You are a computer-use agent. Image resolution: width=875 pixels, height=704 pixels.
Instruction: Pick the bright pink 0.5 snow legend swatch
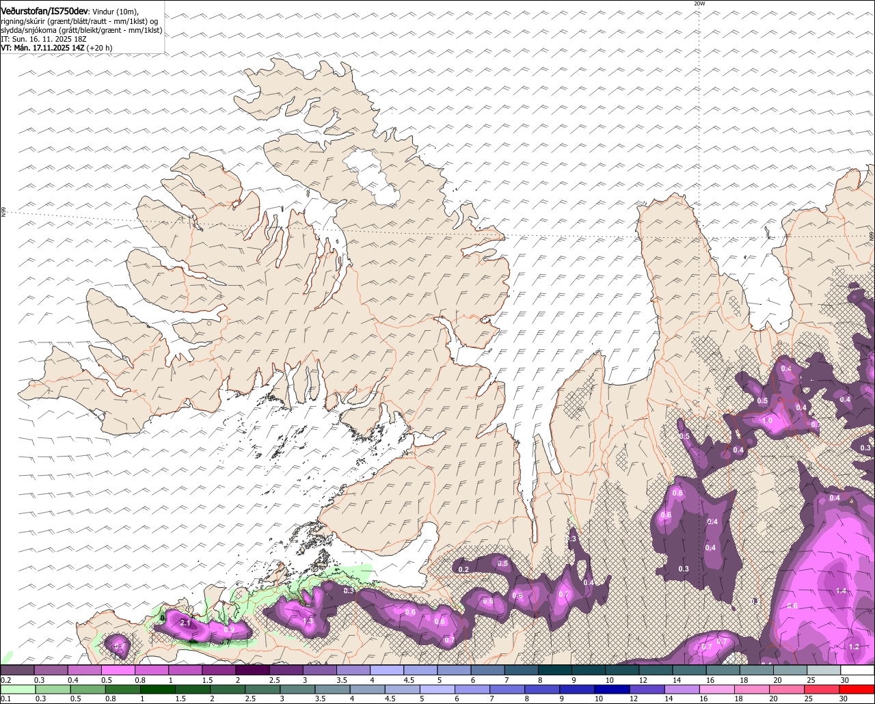point(118,670)
